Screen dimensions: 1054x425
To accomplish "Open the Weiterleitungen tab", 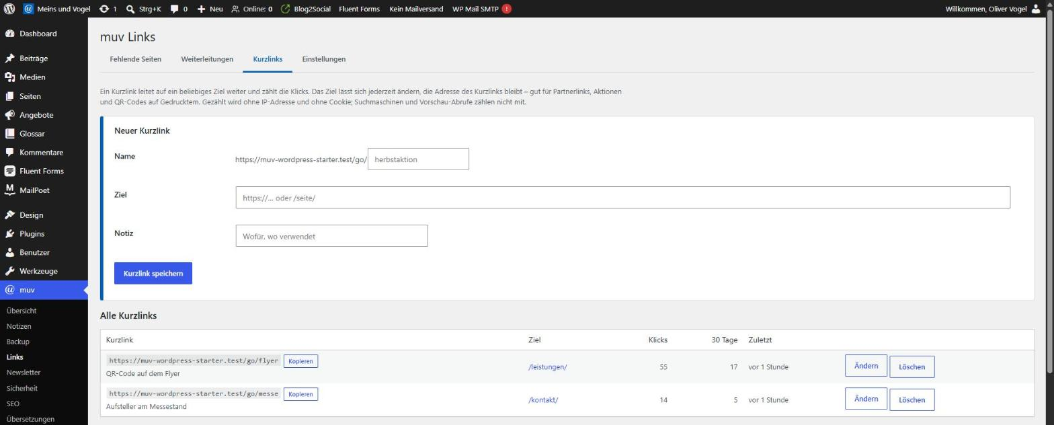I will point(207,59).
